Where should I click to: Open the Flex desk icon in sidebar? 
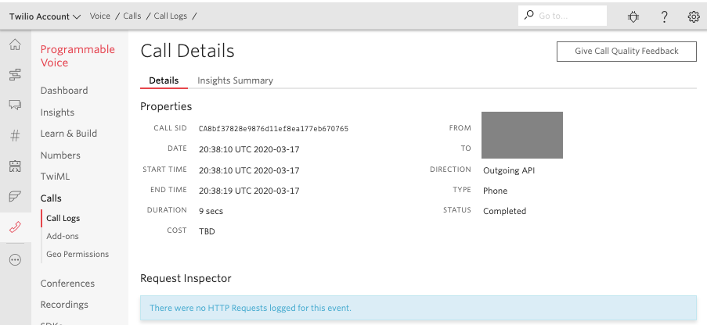pos(16,166)
